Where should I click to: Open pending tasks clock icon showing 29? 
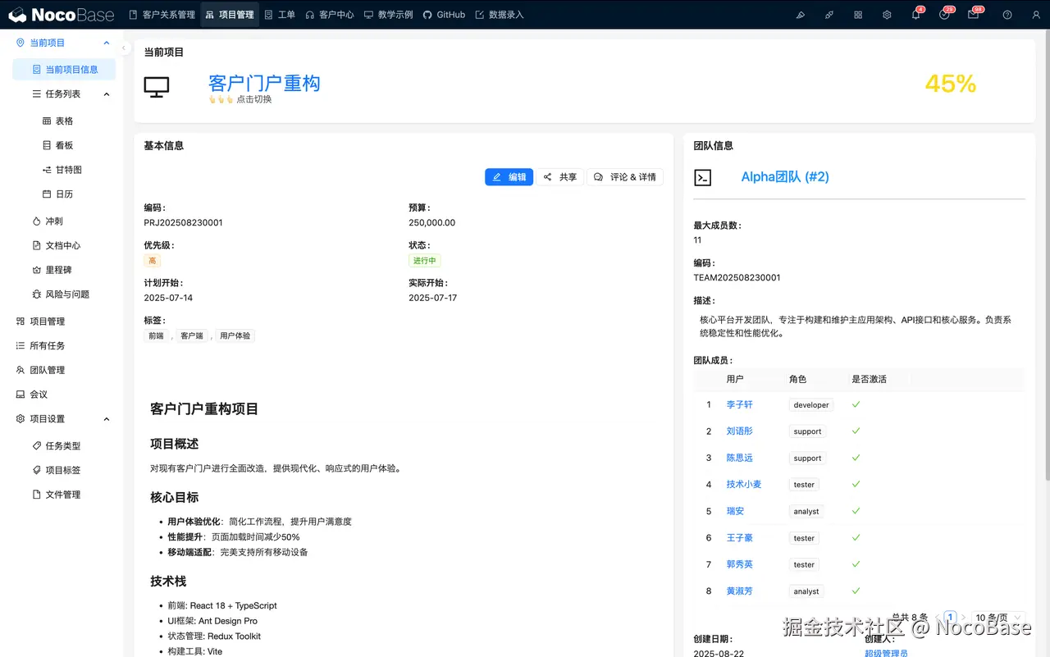pyautogui.click(x=945, y=15)
